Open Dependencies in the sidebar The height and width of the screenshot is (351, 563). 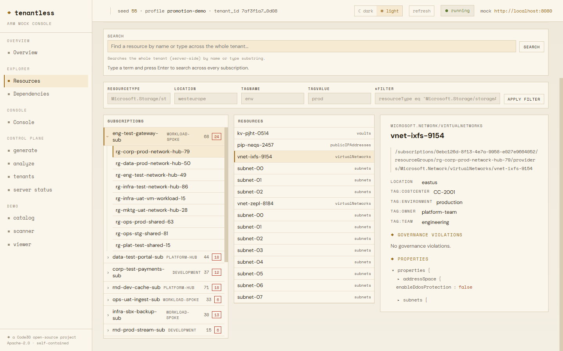pos(46,94)
